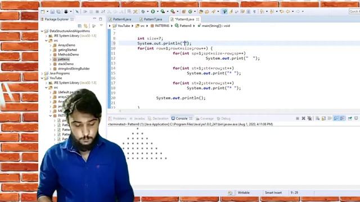Image resolution: width=360 pixels, height=202 pixels.
Task: Open the New file dropdown arrow
Action: pos(47,11)
